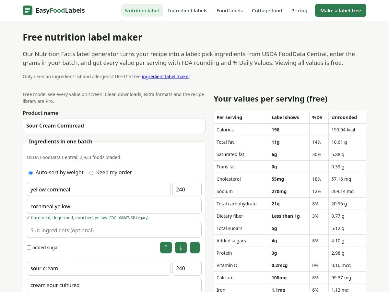
Task: Select Keep my order option
Action: tap(91, 173)
